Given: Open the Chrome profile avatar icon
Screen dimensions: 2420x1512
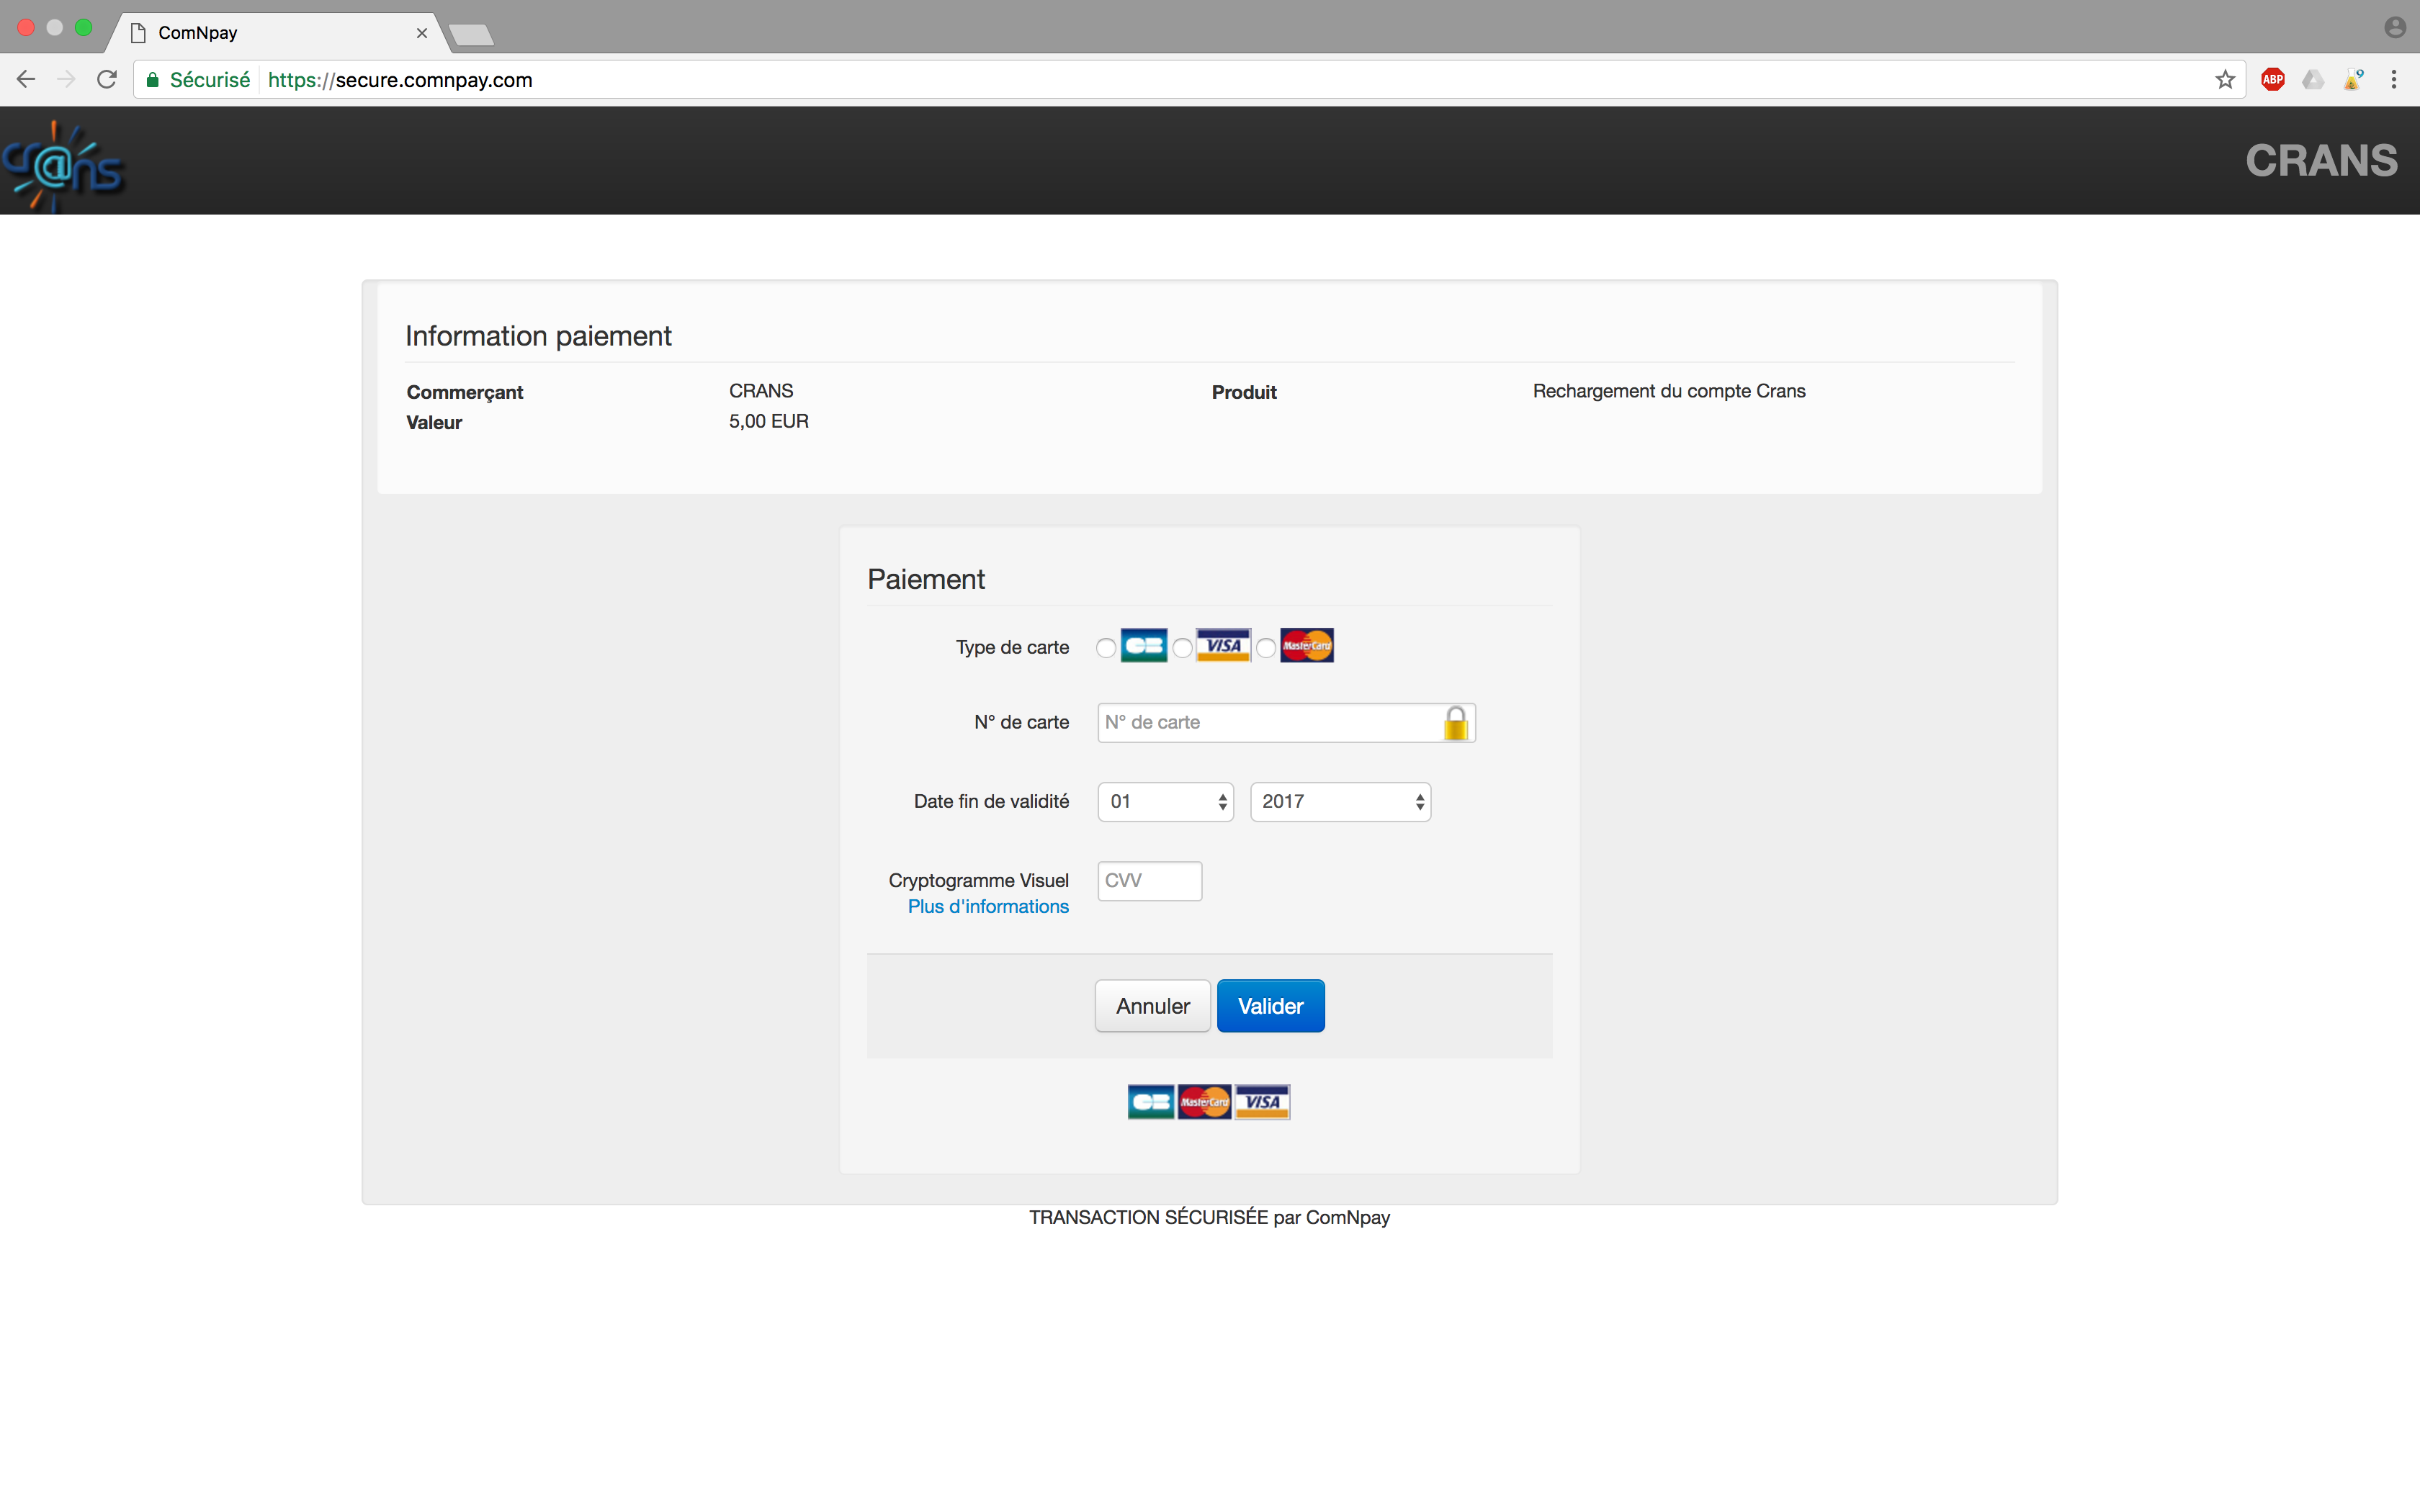Looking at the screenshot, I should coord(2394,27).
